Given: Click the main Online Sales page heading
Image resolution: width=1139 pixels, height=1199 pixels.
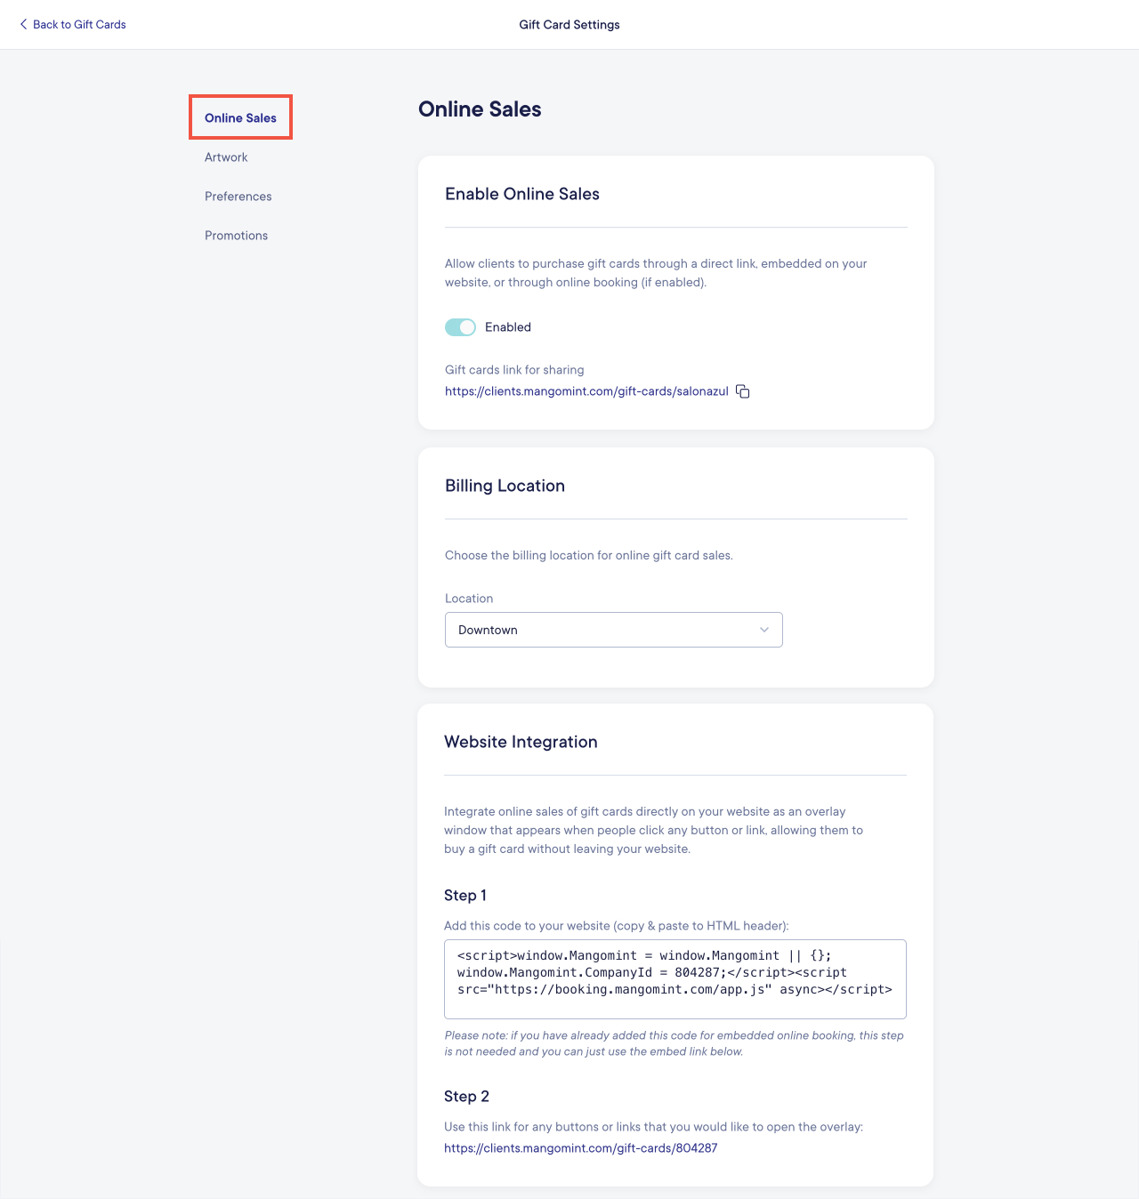Looking at the screenshot, I should (x=480, y=109).
